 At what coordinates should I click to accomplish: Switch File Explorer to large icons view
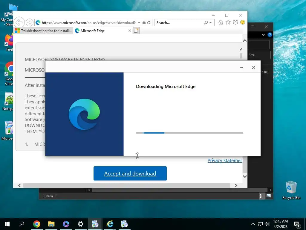269,196
